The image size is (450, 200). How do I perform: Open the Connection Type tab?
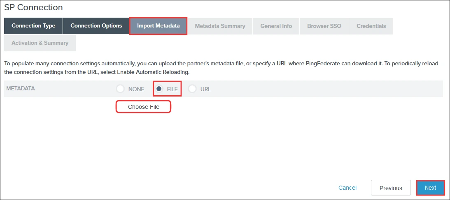pyautogui.click(x=33, y=26)
